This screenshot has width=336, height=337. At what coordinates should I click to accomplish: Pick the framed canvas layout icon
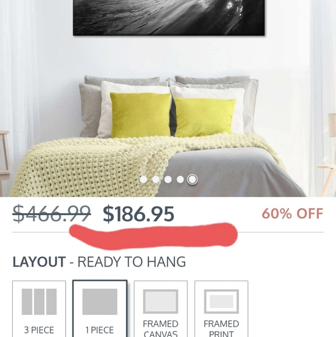pos(161,302)
